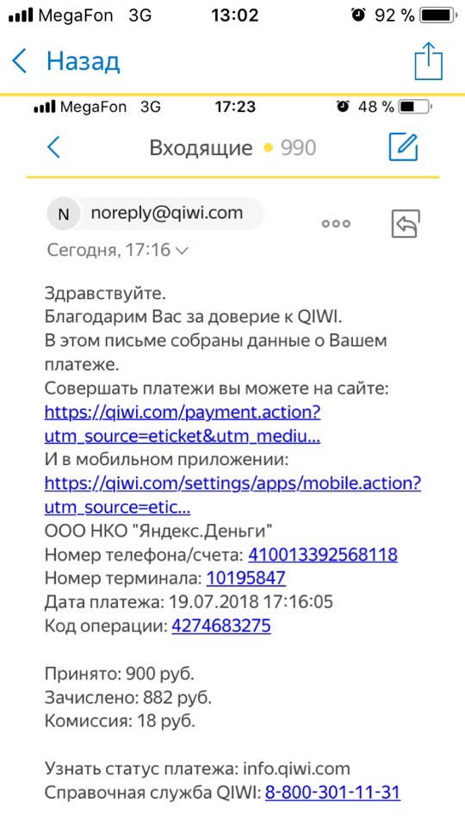
Task: Tap the Входящие folder title
Action: (201, 148)
